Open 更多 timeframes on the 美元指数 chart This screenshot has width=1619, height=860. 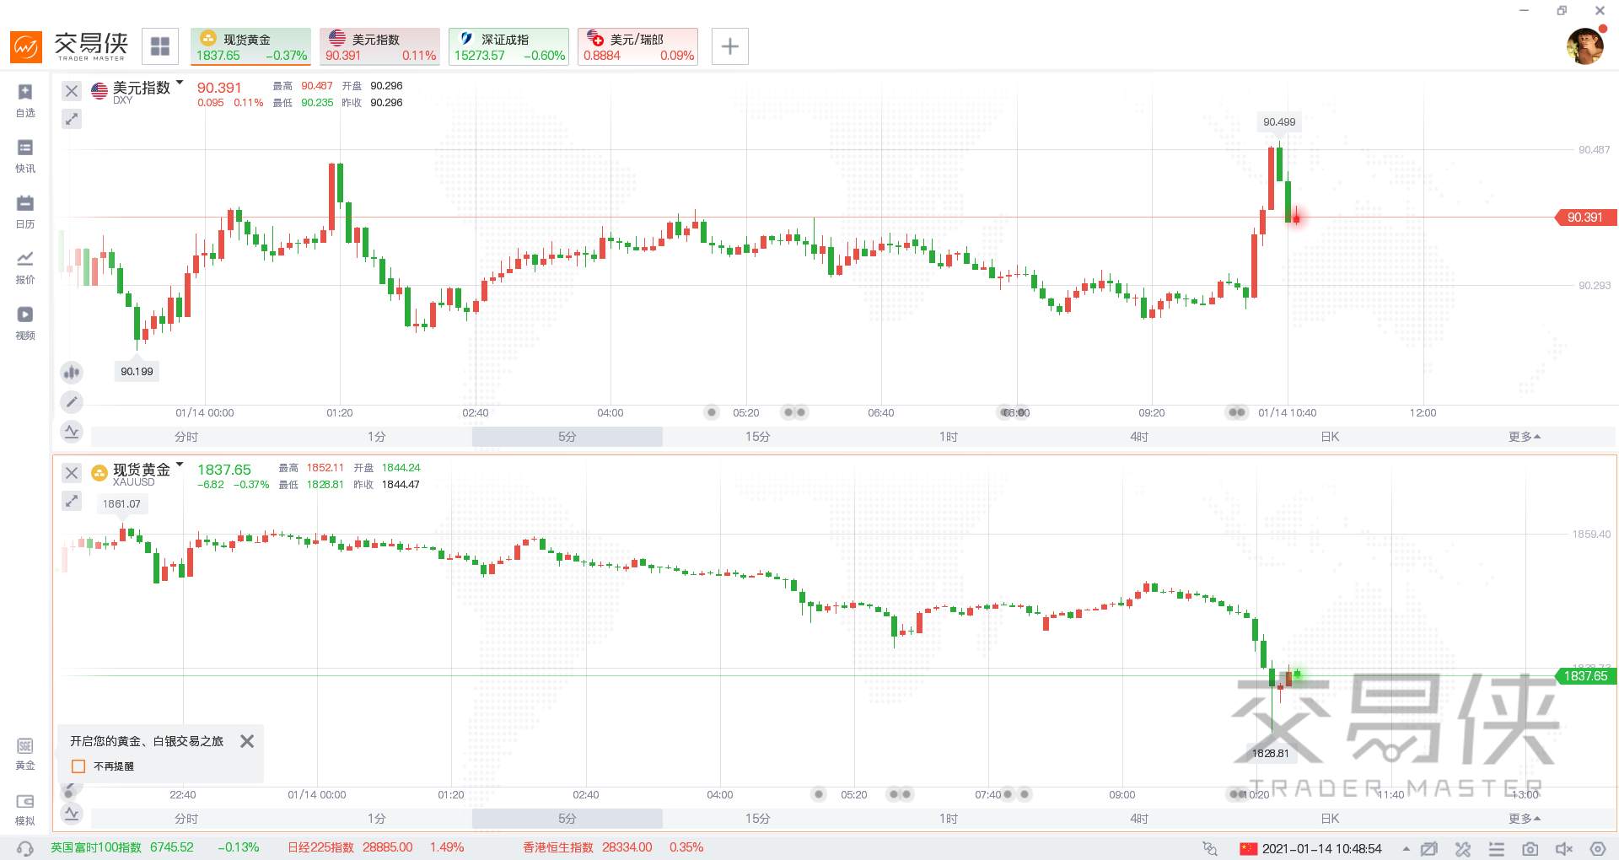click(x=1524, y=437)
